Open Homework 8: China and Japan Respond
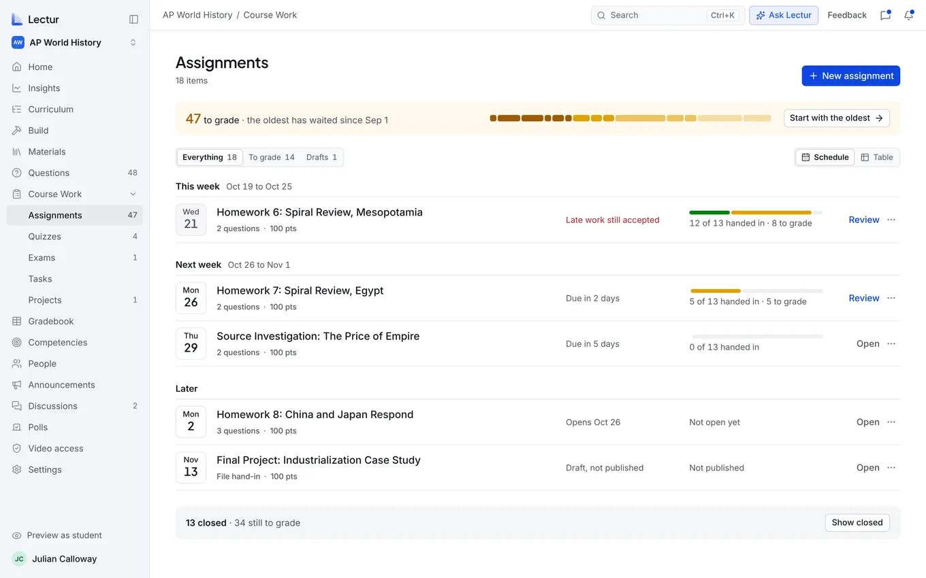 pyautogui.click(x=315, y=414)
